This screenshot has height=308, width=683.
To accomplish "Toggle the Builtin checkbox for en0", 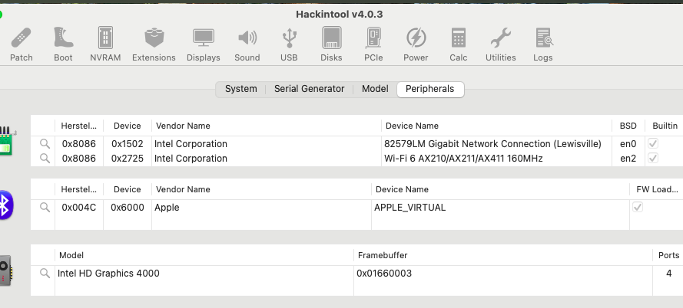I will coord(654,143).
